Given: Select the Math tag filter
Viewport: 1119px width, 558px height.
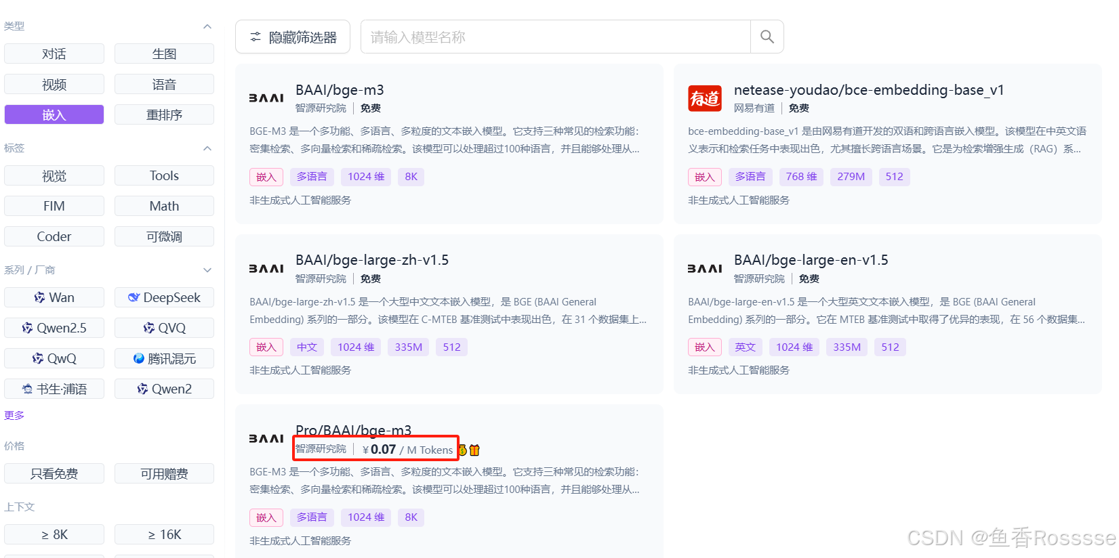Looking at the screenshot, I should [x=164, y=207].
